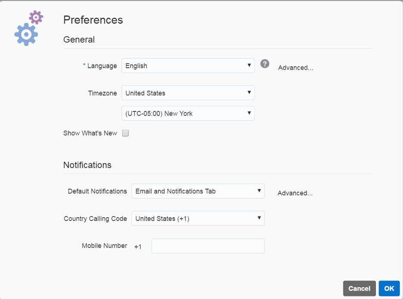The height and width of the screenshot is (299, 403).
Task: Click the Mobile Number label
Action: click(105, 246)
